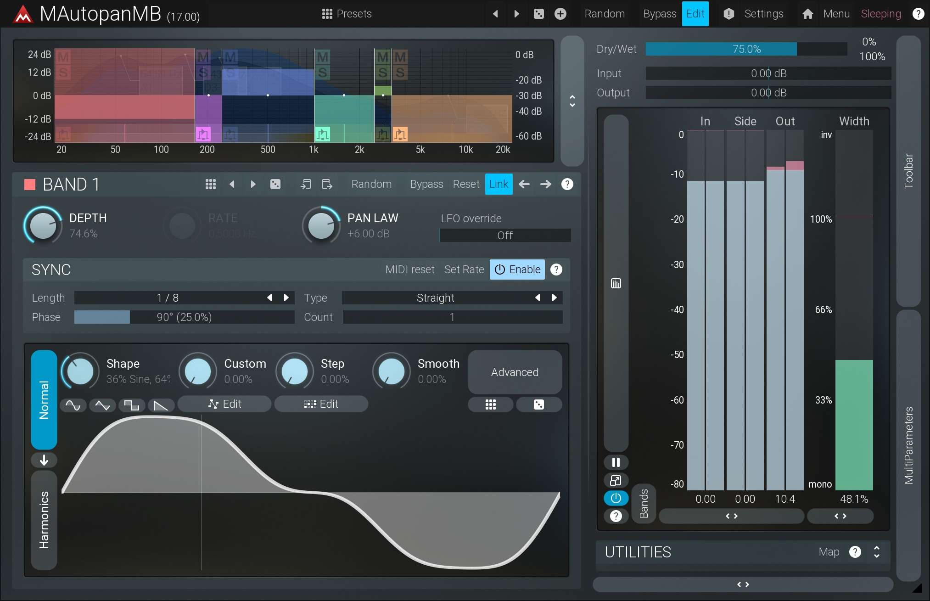Click the sine wave shape preset icon
The image size is (930, 601).
click(73, 404)
